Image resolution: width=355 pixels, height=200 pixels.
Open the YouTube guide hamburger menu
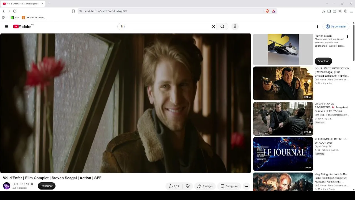[x=7, y=26]
